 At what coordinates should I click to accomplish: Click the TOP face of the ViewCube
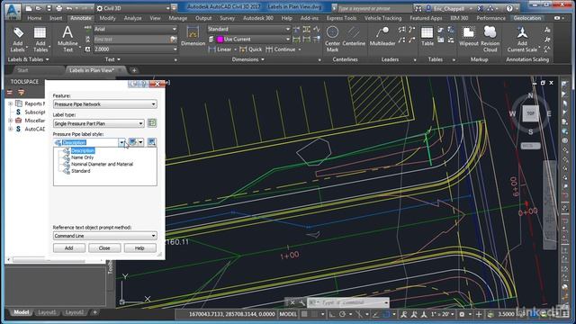point(530,113)
